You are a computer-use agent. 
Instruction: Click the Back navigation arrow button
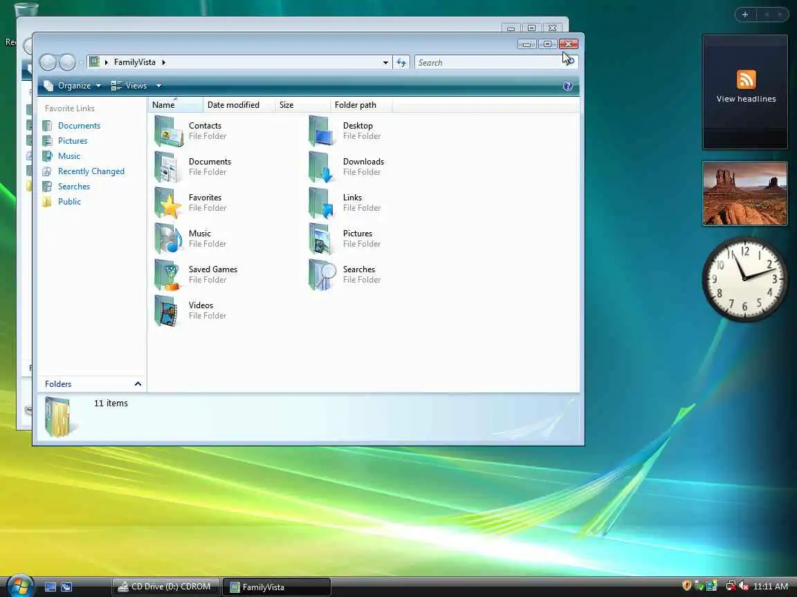click(48, 62)
